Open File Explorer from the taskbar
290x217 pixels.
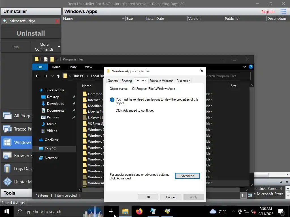125,211
